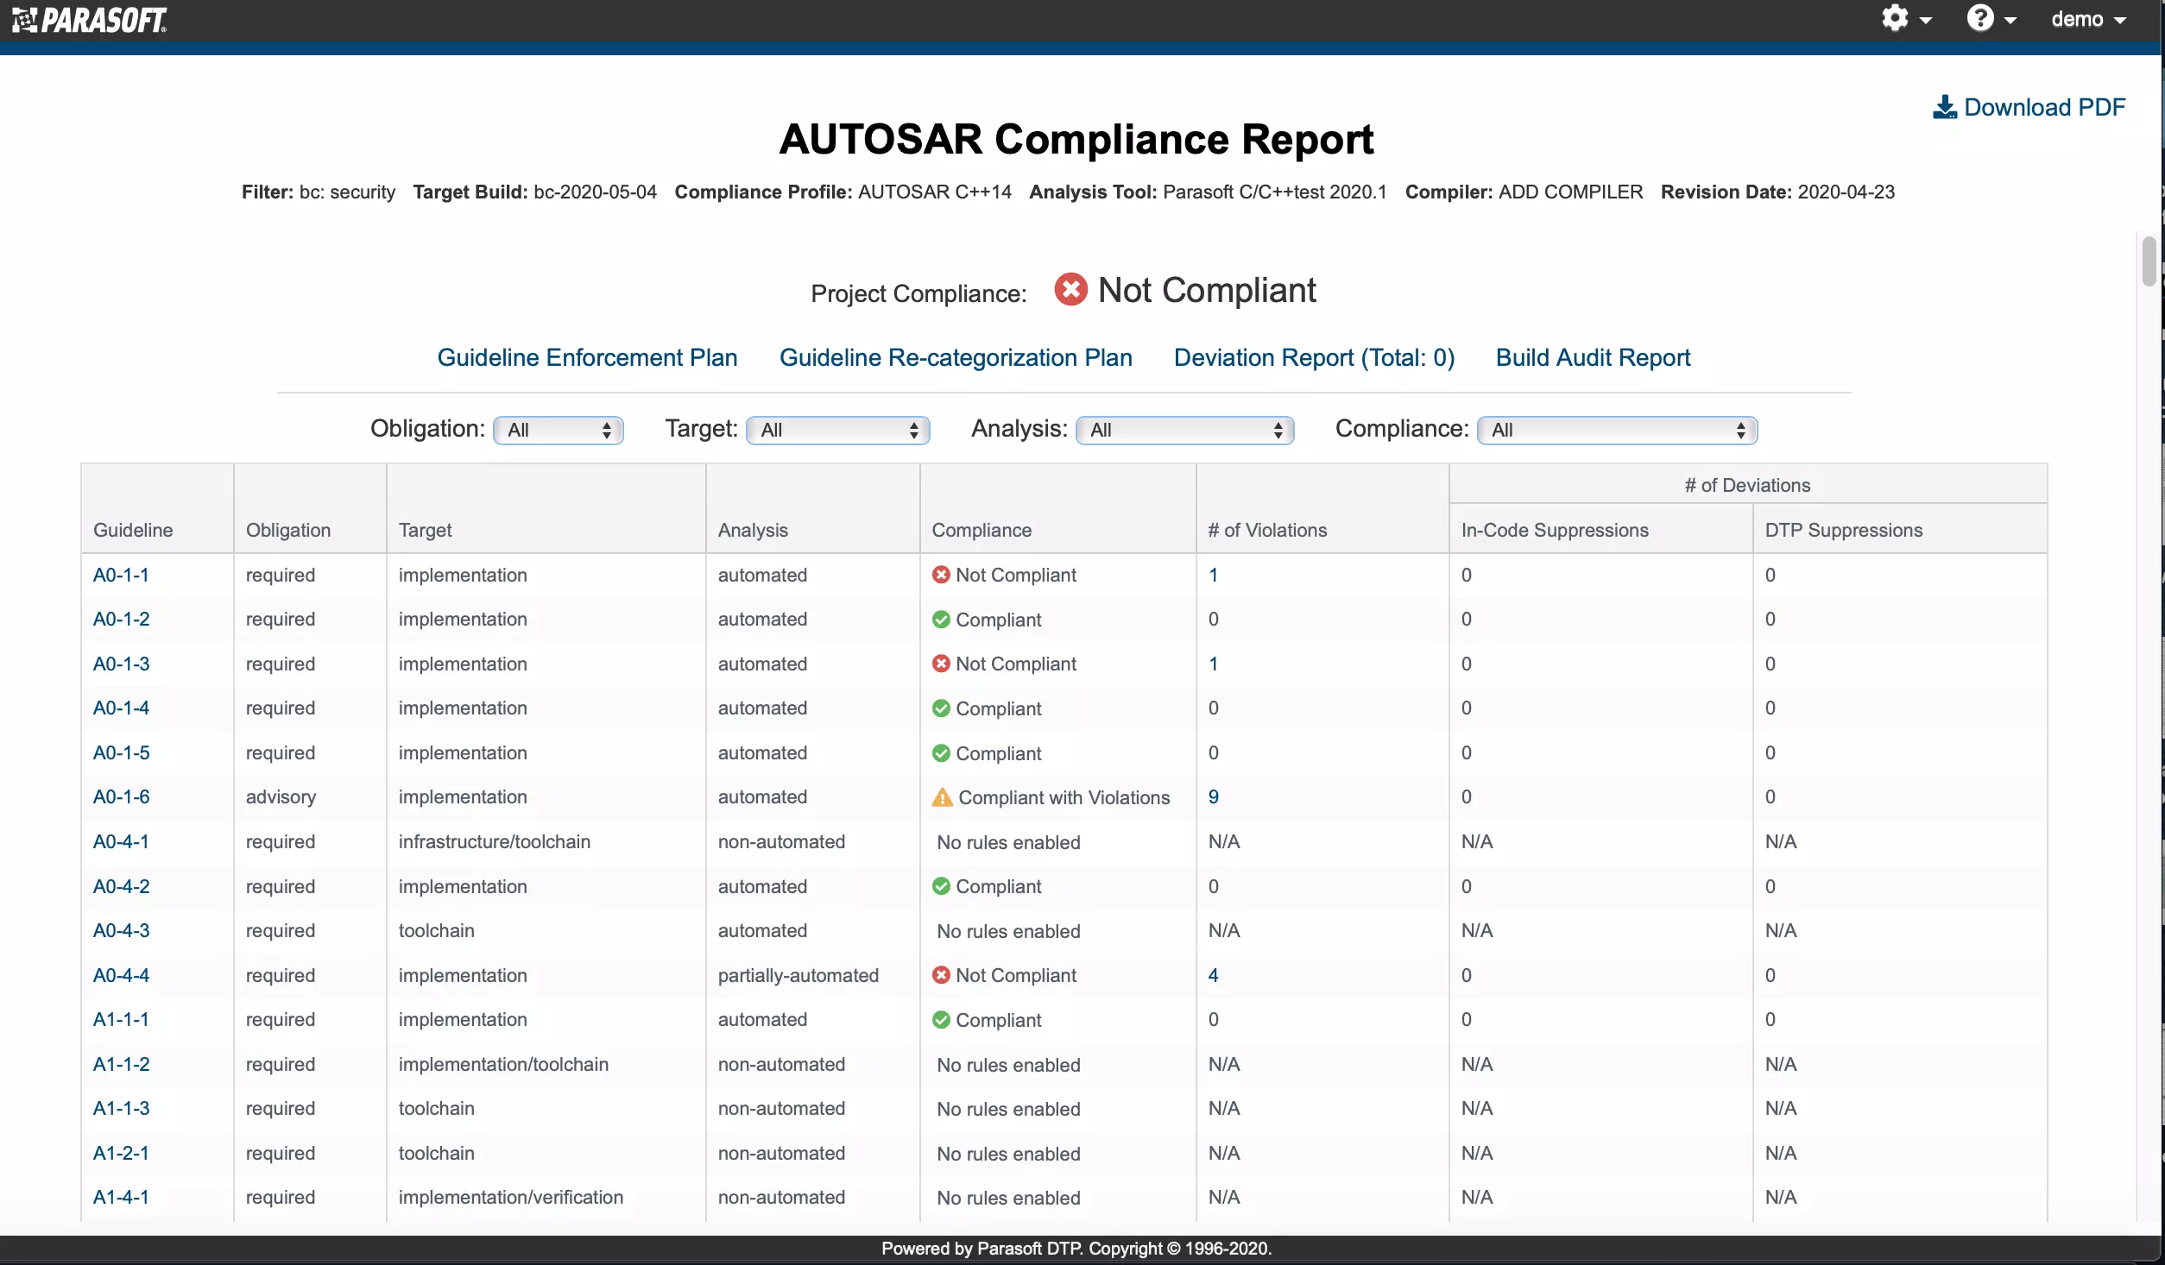Open Guideline Enforcement Plan

pyautogui.click(x=587, y=357)
